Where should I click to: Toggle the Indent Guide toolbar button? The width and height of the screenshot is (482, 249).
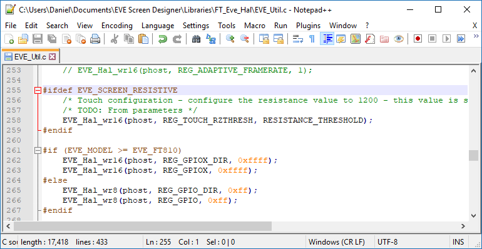pyautogui.click(x=327, y=39)
